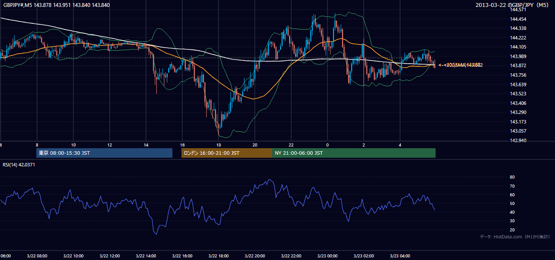Click the 3/22 20:00 date label

(255, 256)
